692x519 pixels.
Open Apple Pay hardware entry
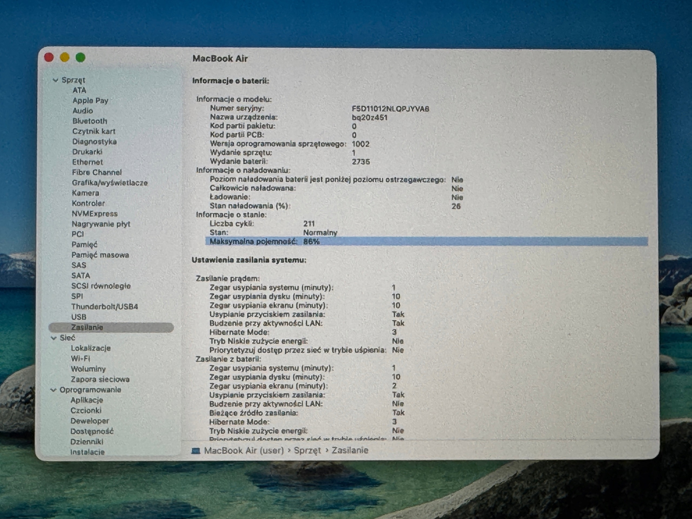[x=90, y=101]
